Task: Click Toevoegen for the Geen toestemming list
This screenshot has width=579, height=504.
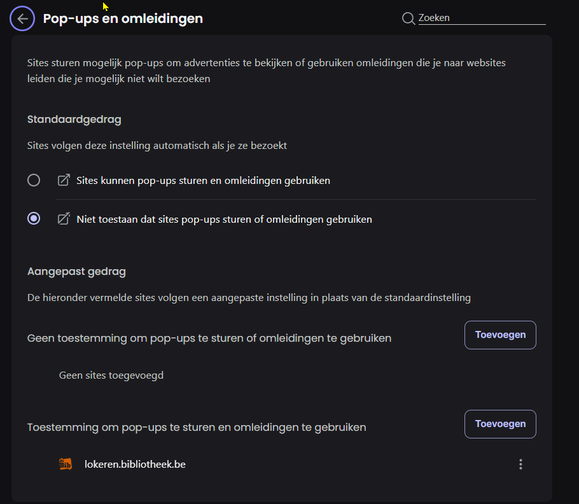Action: click(x=500, y=335)
